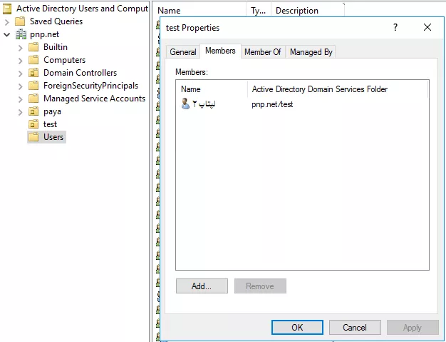This screenshot has width=446, height=342.
Task: Click the Builtin folder icon
Action: pyautogui.click(x=33, y=47)
